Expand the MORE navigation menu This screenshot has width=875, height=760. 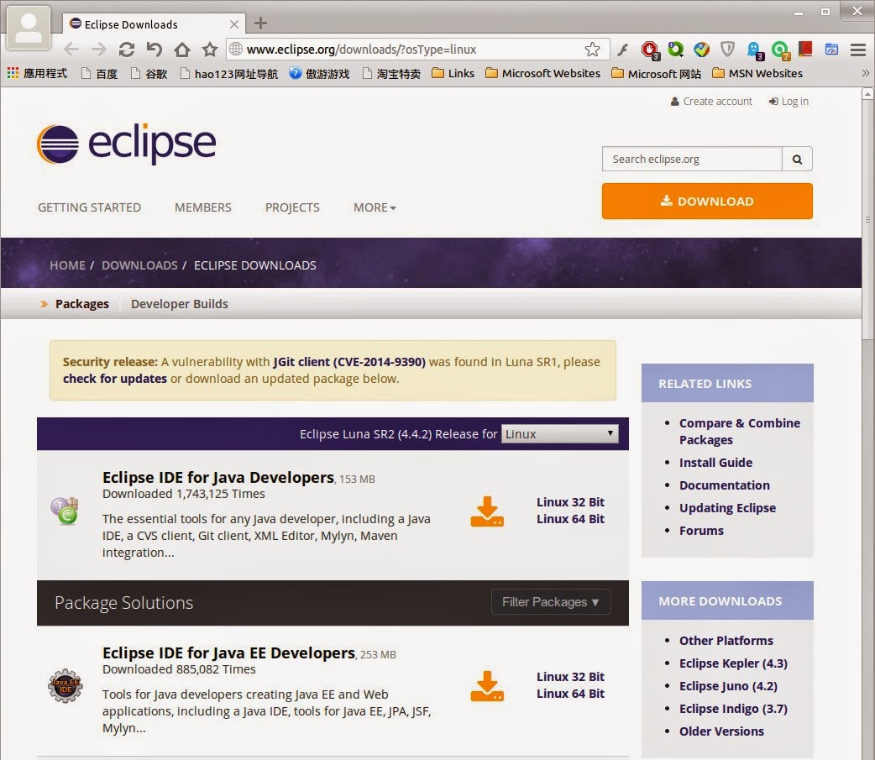[375, 207]
